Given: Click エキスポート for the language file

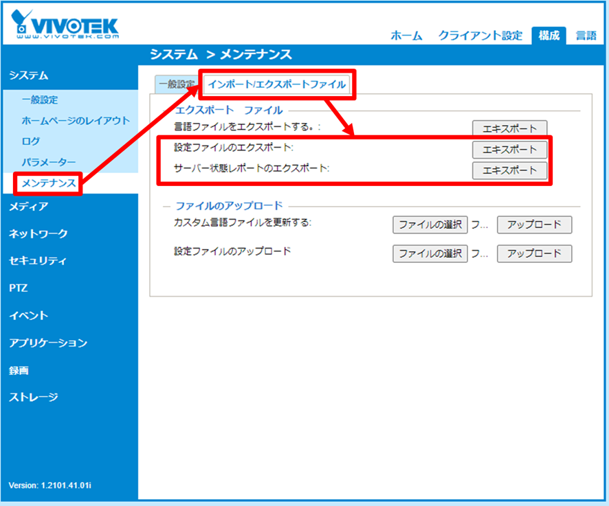Looking at the screenshot, I should (x=509, y=128).
